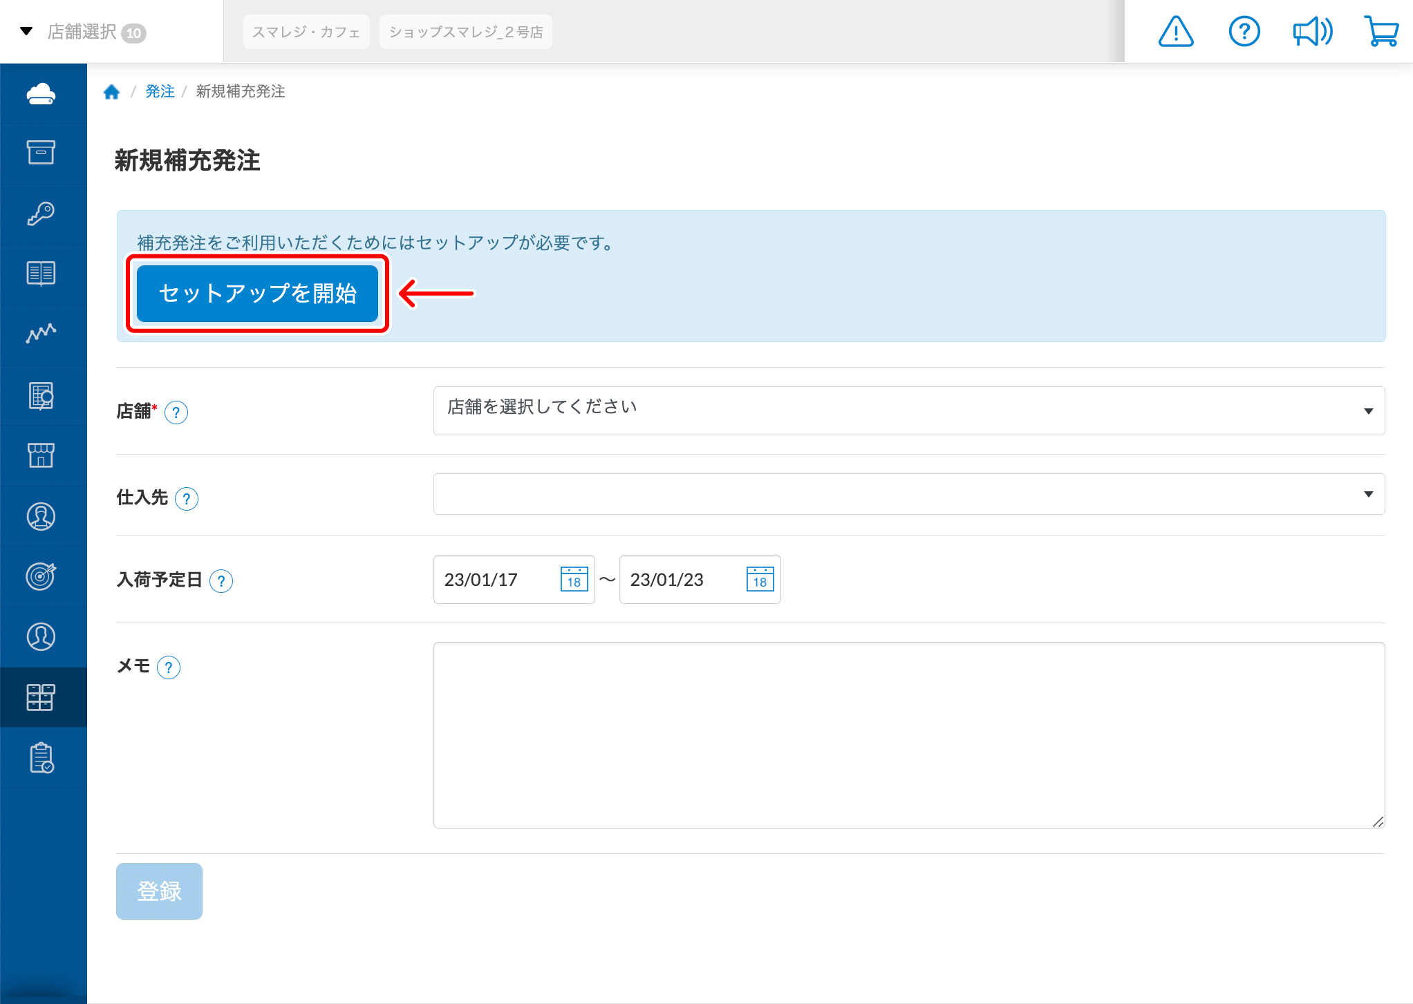Click the storefront icon in sidebar

coord(41,455)
